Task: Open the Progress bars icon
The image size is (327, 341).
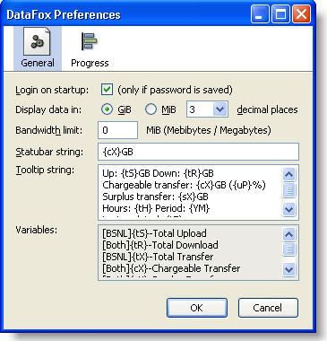Action: point(90,41)
